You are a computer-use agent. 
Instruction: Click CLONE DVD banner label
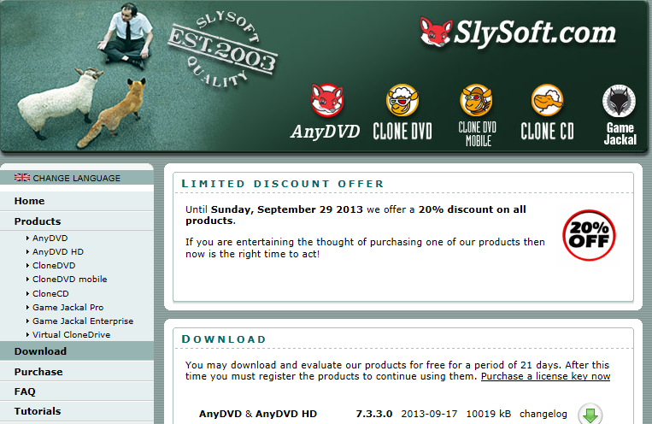(x=402, y=132)
